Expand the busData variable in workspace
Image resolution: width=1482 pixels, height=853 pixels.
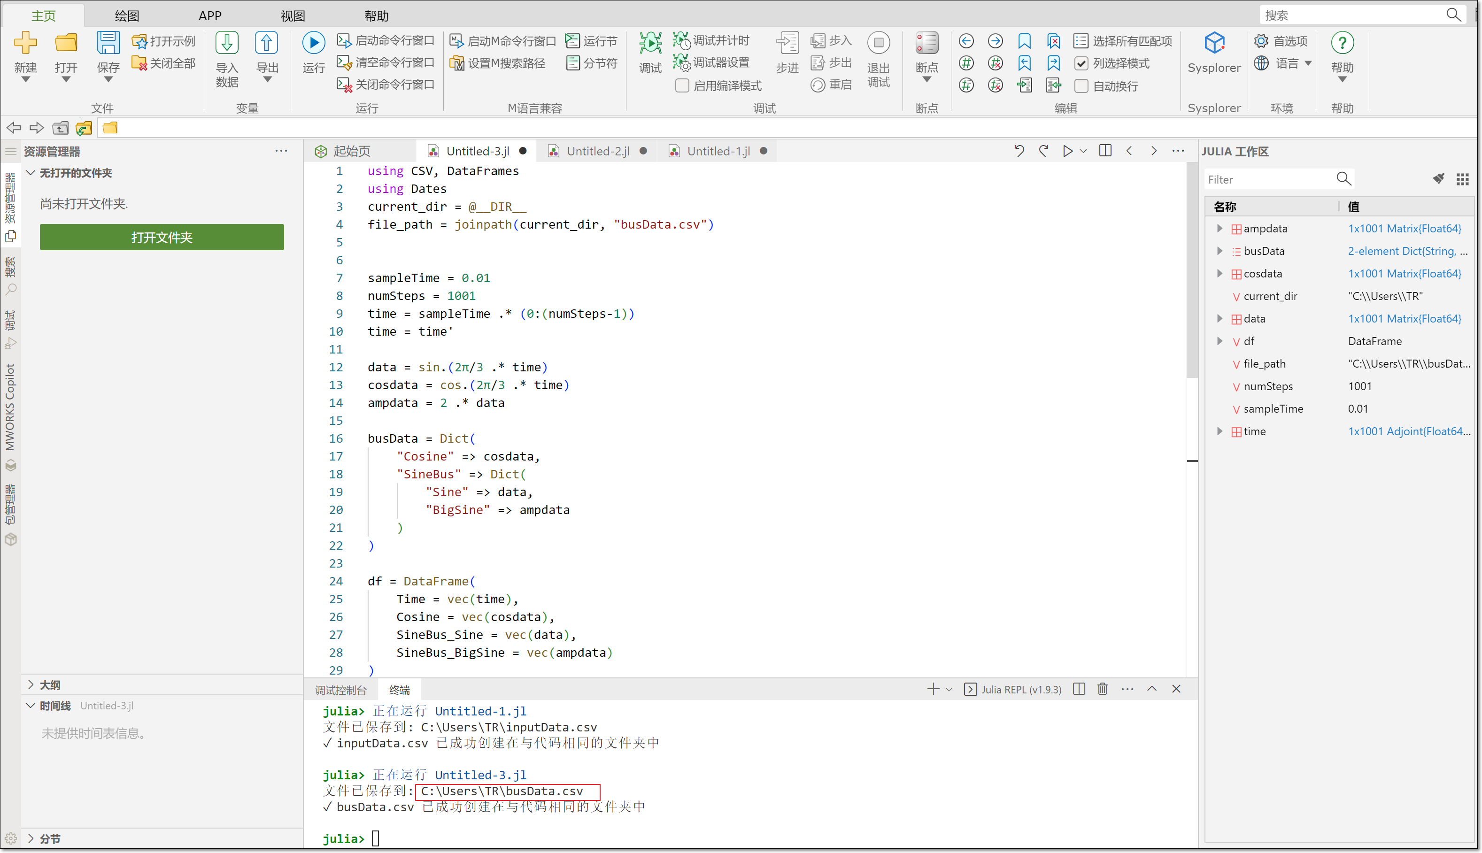pos(1220,251)
